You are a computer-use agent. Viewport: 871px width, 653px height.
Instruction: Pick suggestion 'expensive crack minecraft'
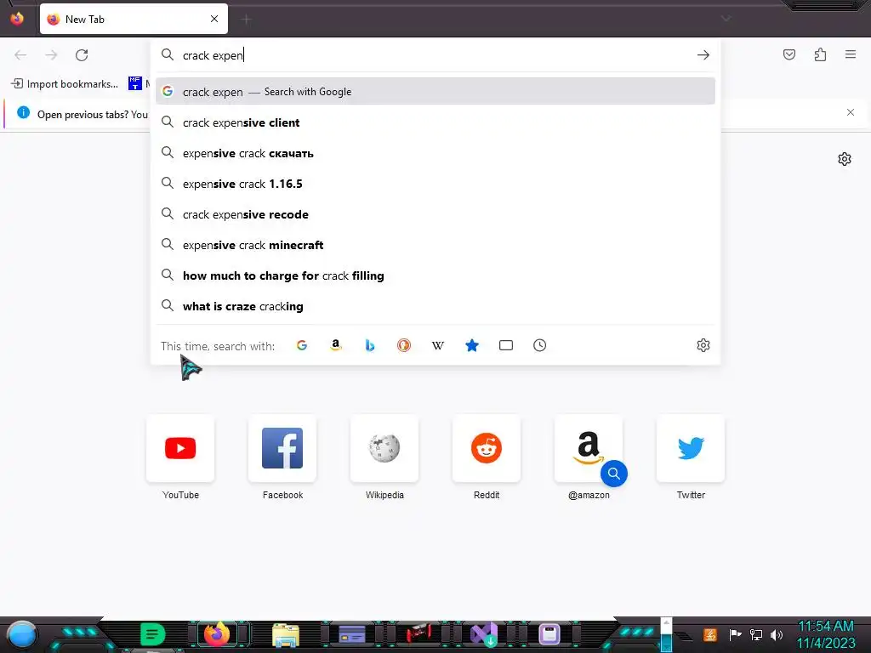(x=435, y=244)
